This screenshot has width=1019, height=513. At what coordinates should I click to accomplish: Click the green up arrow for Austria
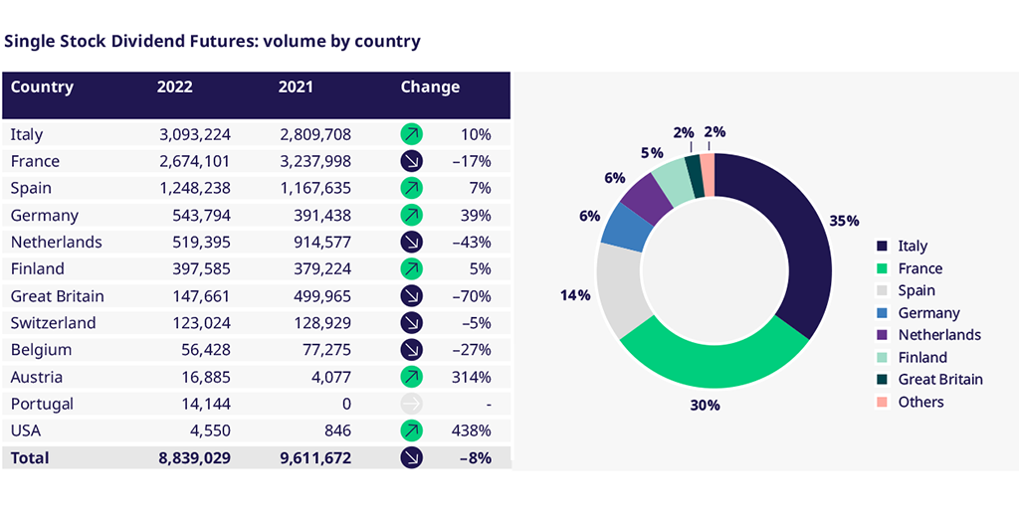coord(412,377)
